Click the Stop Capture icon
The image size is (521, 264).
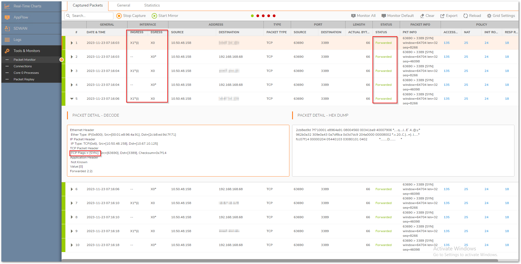point(119,16)
